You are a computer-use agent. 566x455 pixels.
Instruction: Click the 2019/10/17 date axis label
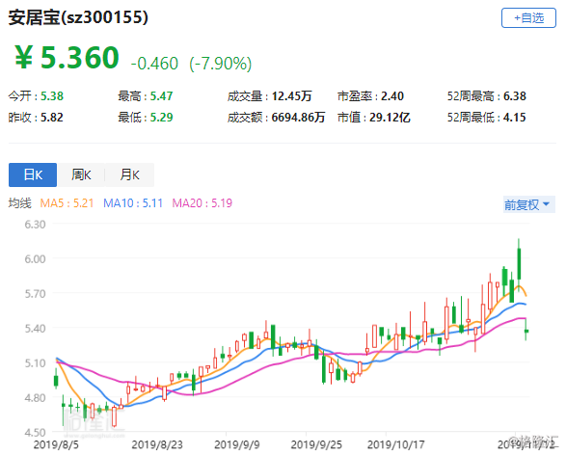(396, 444)
